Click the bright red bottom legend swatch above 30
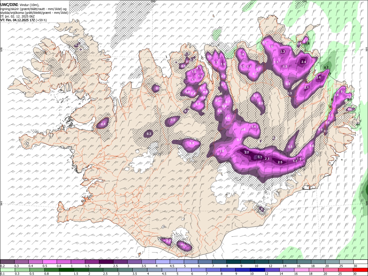 [360, 270]
